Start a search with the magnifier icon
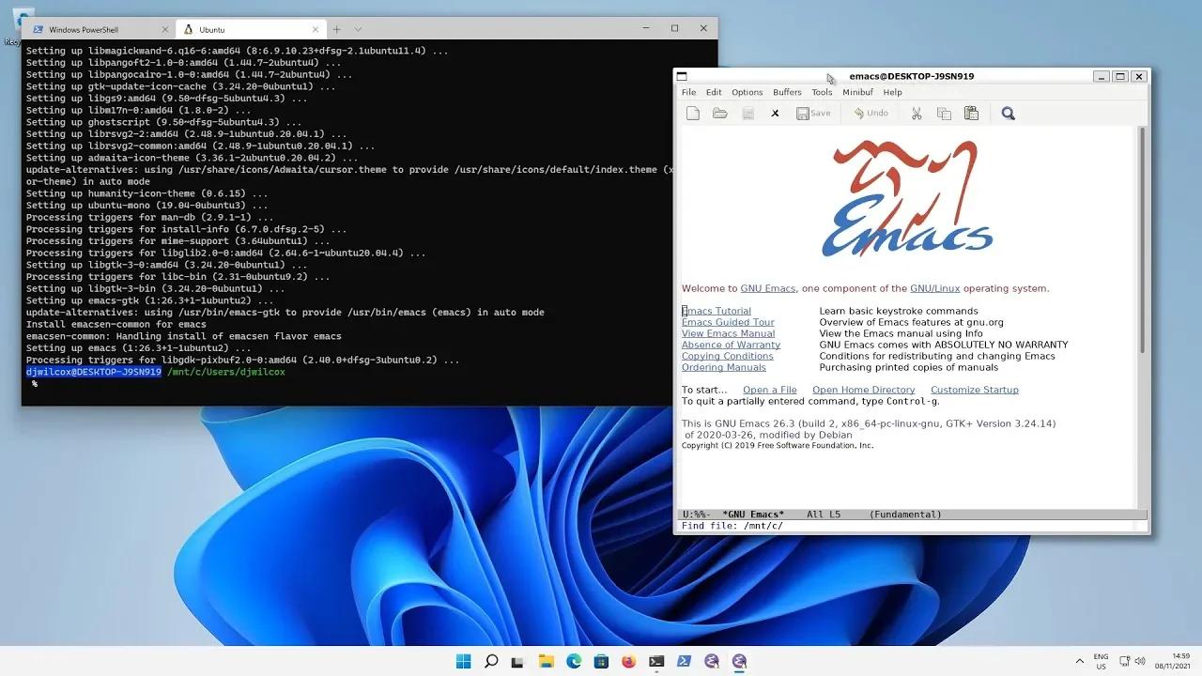This screenshot has width=1202, height=676. click(1008, 113)
